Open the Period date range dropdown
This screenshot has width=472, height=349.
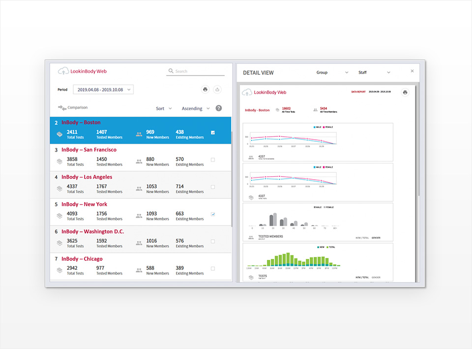click(x=103, y=90)
